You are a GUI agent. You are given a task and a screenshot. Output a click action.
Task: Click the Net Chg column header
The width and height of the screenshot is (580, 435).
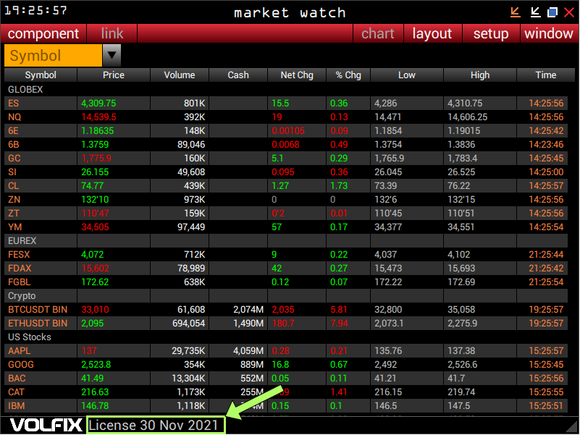tap(297, 75)
